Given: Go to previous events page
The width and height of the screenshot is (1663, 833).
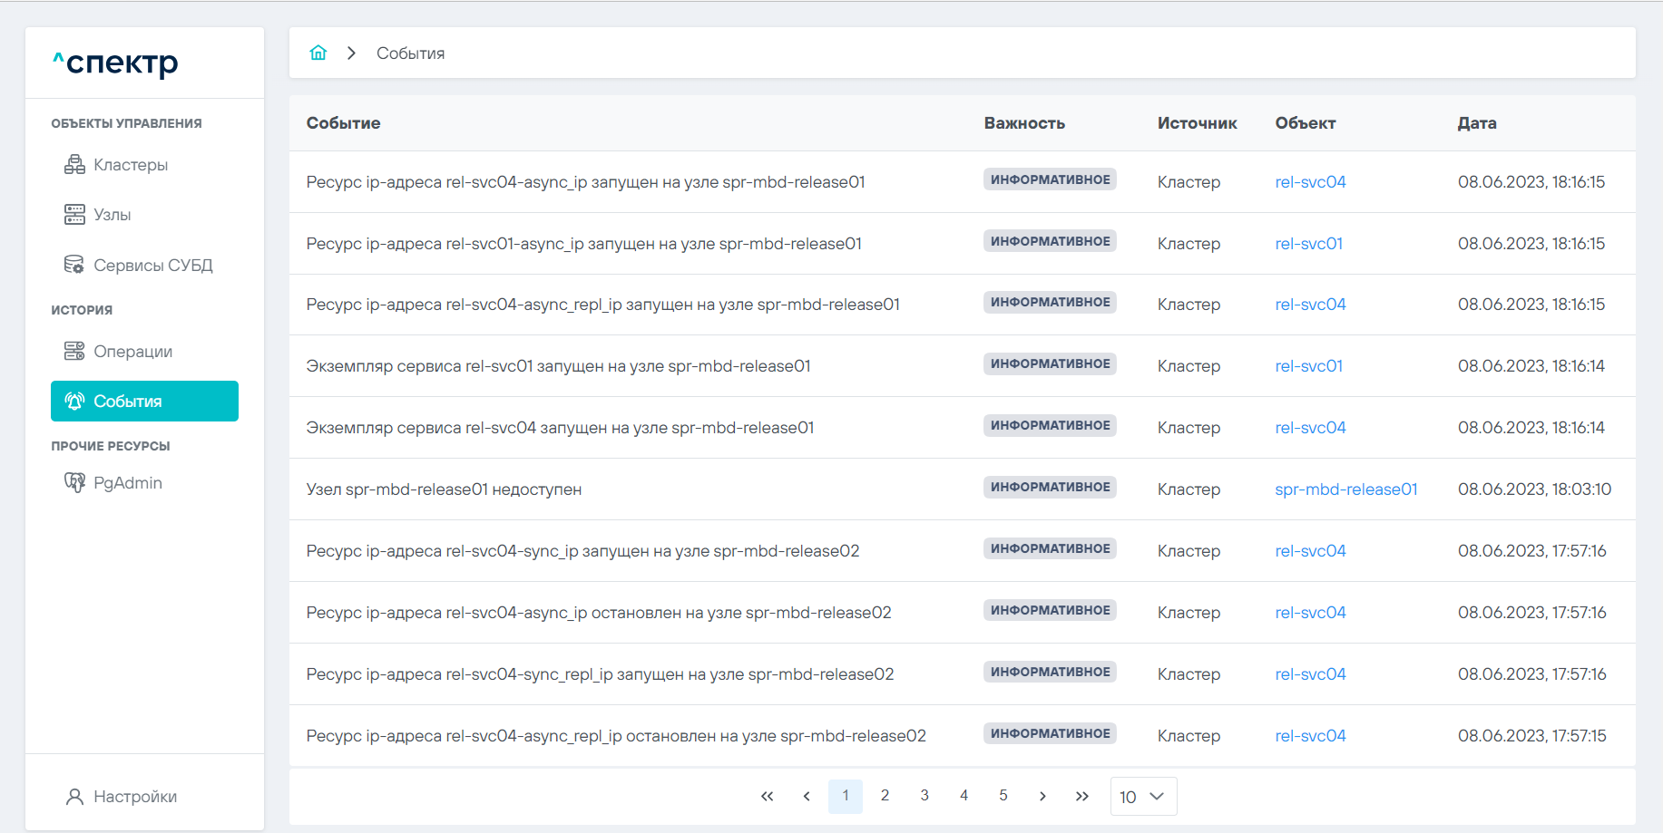Looking at the screenshot, I should 807,797.
